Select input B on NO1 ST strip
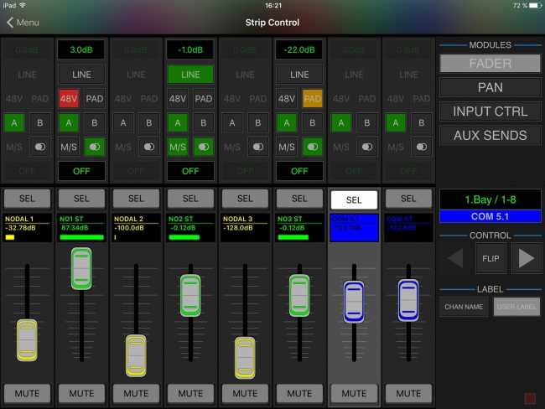The height and width of the screenshot is (409, 545). point(95,122)
